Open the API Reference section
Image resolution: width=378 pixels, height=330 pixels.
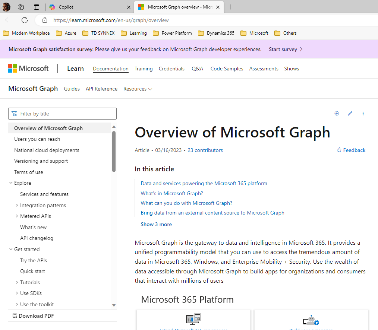(x=101, y=89)
